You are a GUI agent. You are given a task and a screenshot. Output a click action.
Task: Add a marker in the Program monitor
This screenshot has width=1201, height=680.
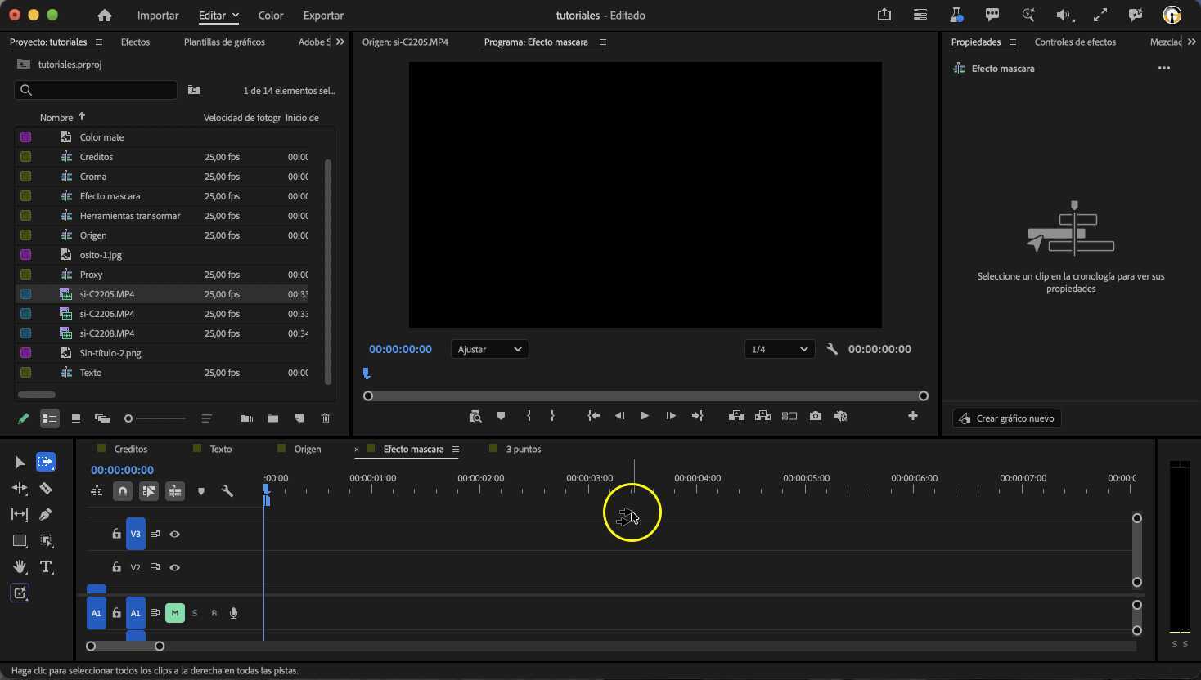(x=501, y=416)
